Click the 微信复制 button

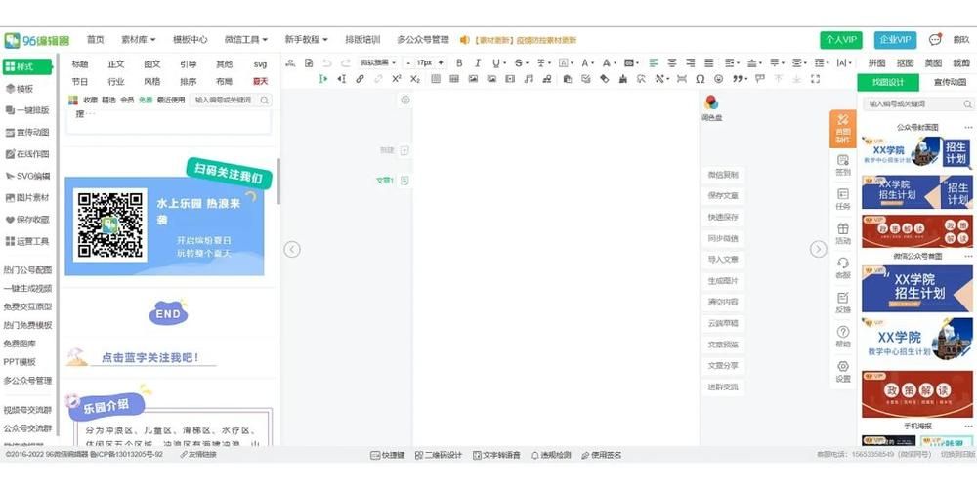pyautogui.click(x=723, y=175)
